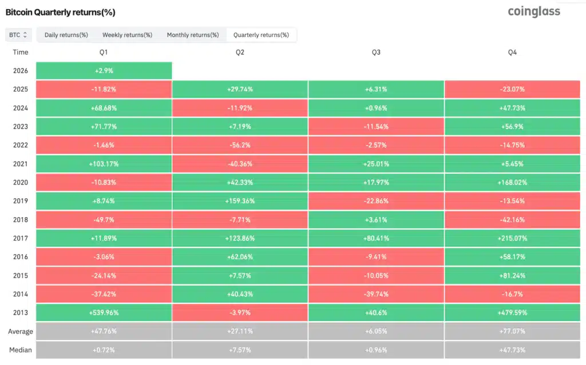Click the Time column header
Image resolution: width=586 pixels, height=365 pixels.
20,52
